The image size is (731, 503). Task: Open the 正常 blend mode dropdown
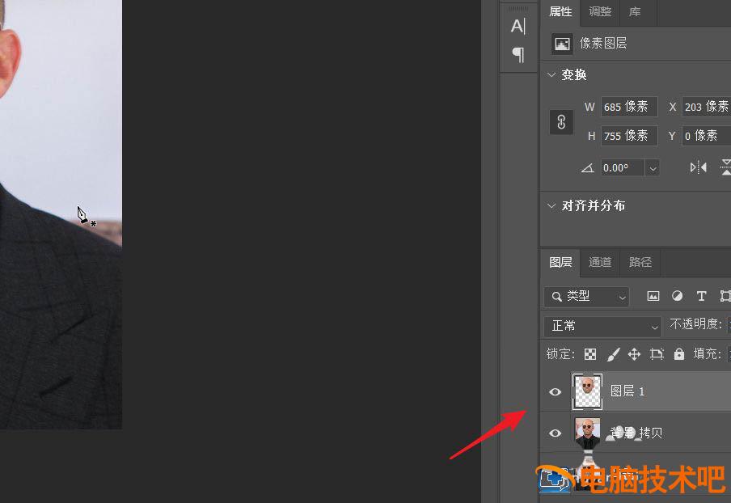pos(603,326)
